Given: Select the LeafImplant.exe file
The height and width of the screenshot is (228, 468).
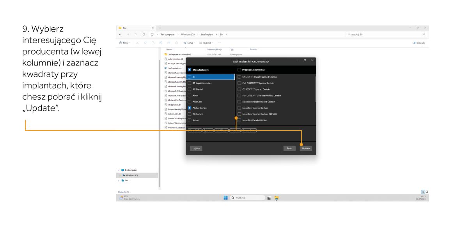Looking at the screenshot, I should point(174,68).
